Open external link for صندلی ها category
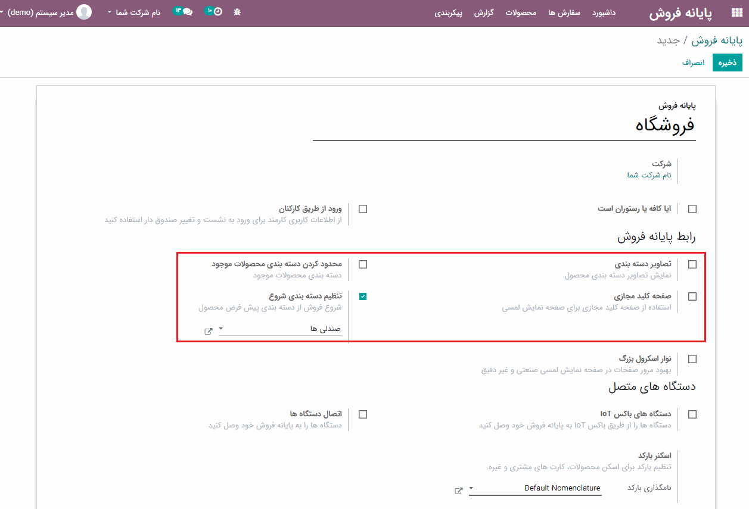The width and height of the screenshot is (749, 509). (x=209, y=331)
